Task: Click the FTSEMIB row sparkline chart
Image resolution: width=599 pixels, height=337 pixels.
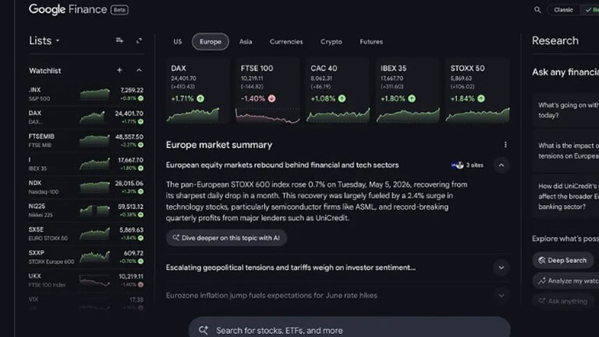Action: [x=94, y=140]
